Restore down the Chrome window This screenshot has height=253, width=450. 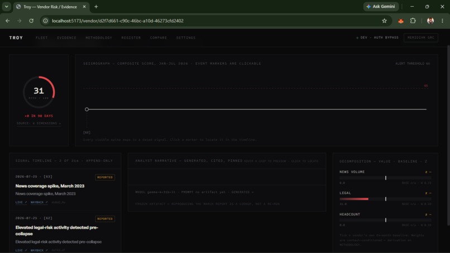(427, 7)
